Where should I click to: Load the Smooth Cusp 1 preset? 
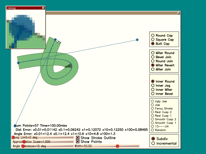tap(164, 123)
